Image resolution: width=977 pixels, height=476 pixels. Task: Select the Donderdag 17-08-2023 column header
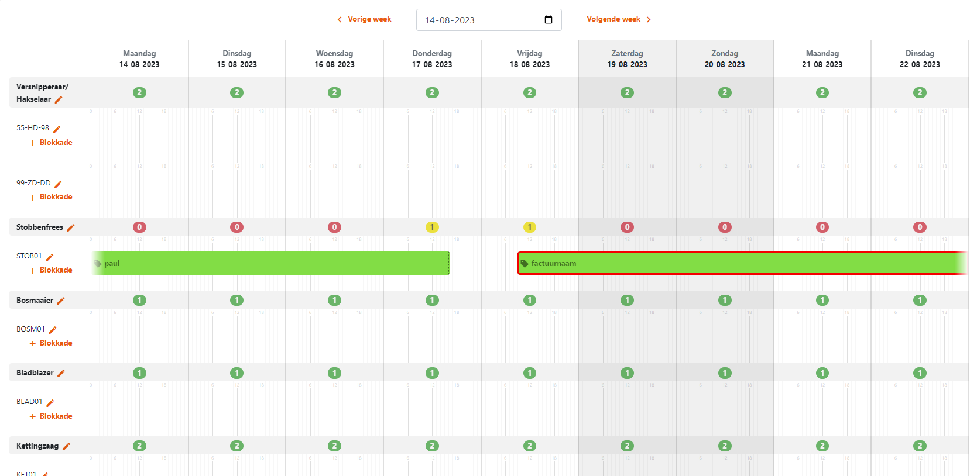(x=432, y=59)
